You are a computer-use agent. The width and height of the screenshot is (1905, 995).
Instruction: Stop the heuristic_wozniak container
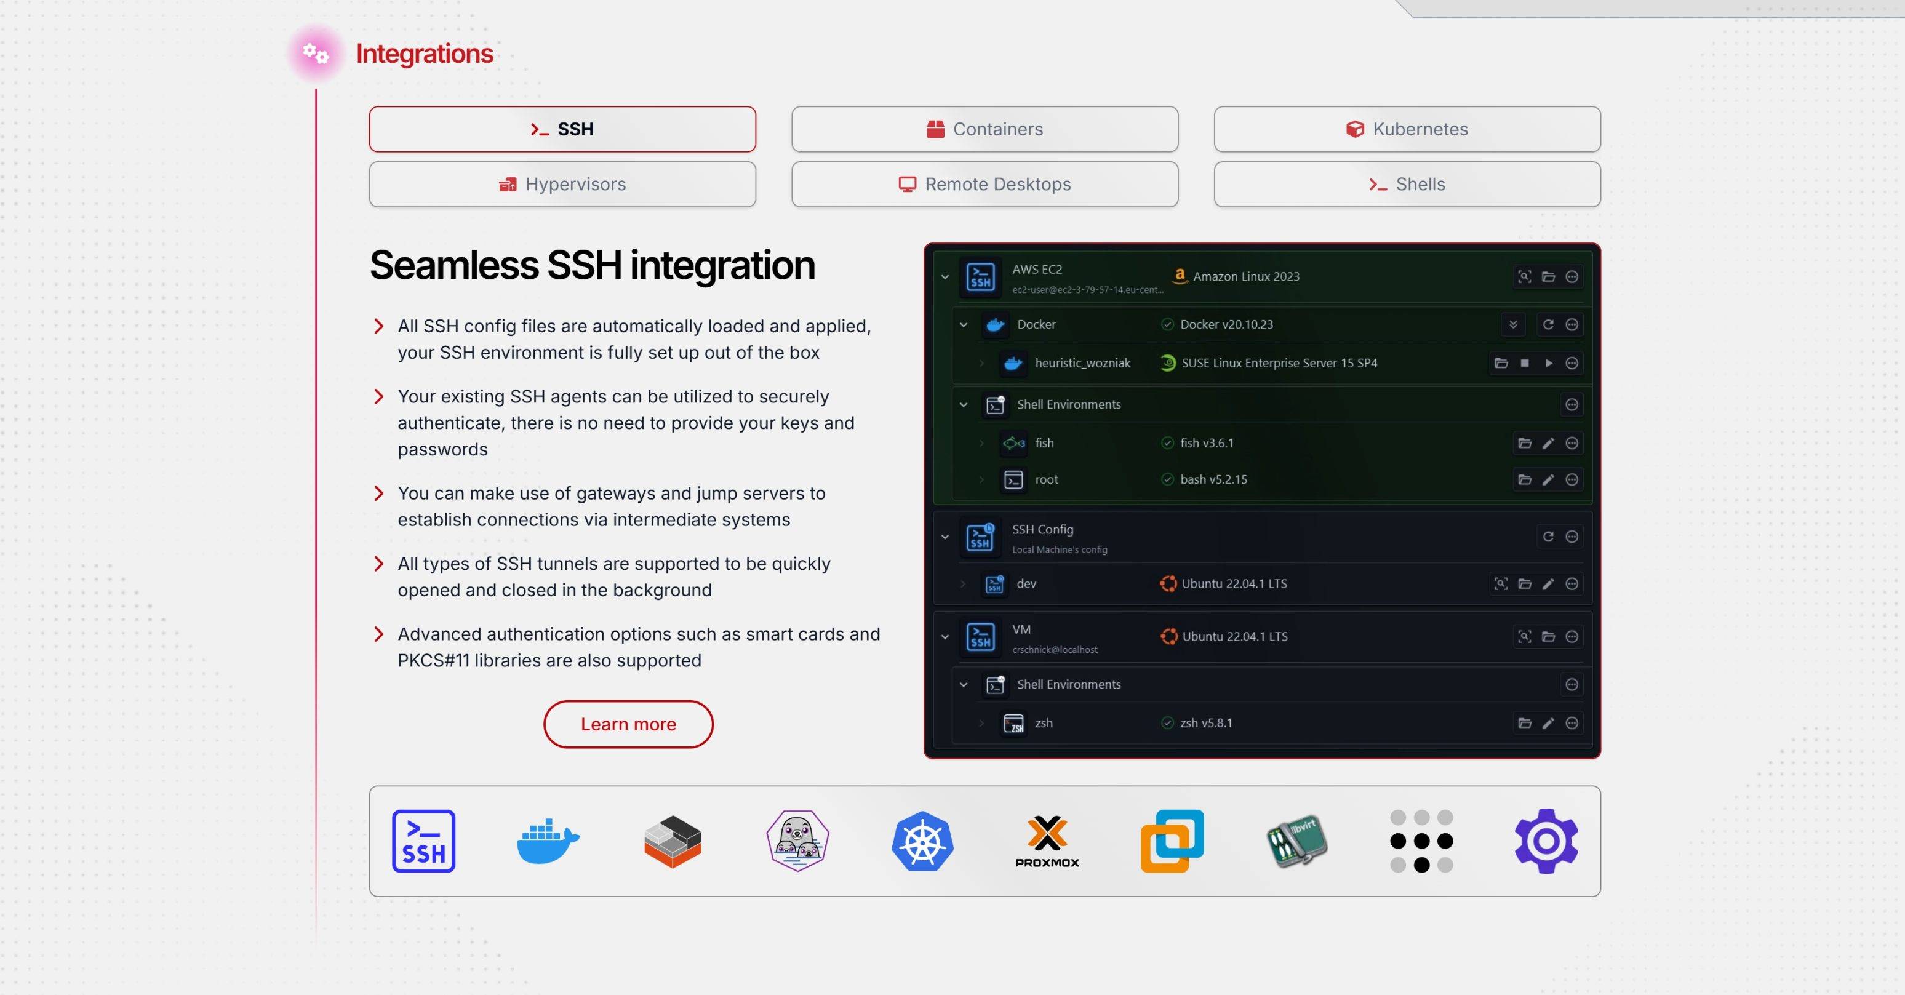point(1525,363)
